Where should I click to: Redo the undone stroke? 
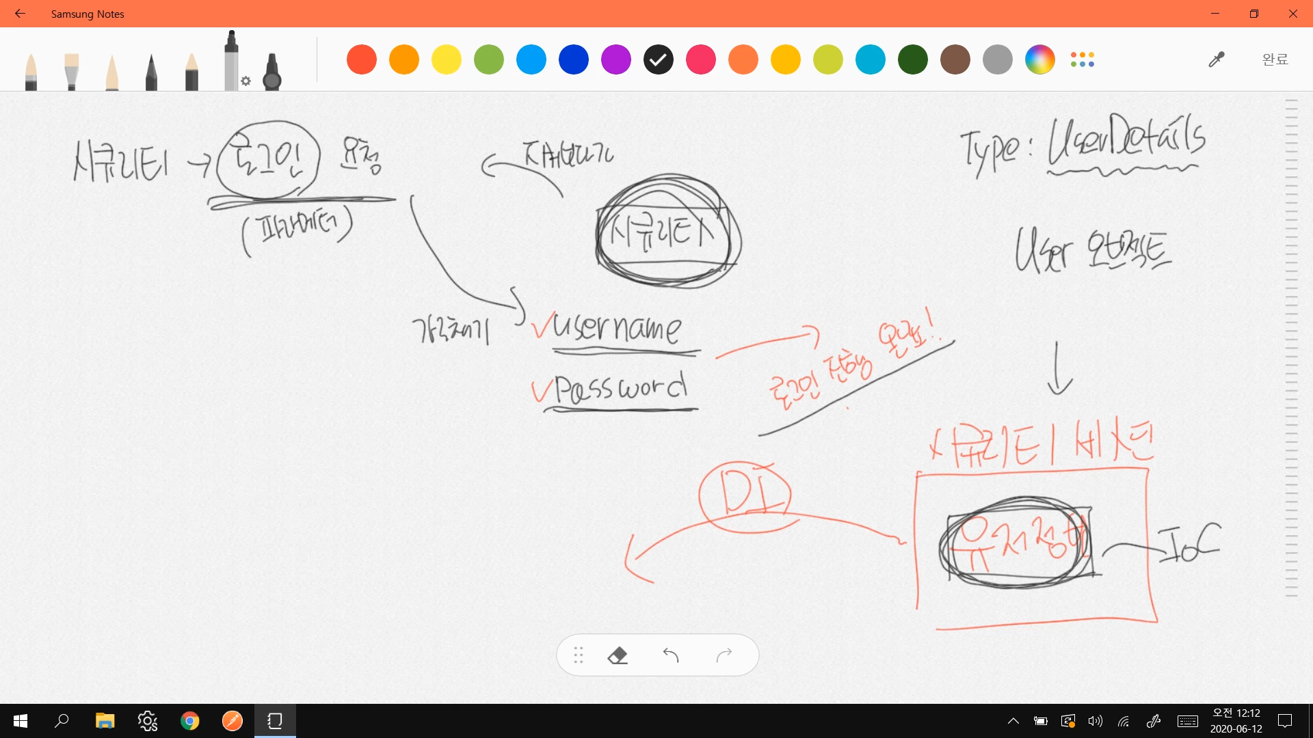(724, 656)
